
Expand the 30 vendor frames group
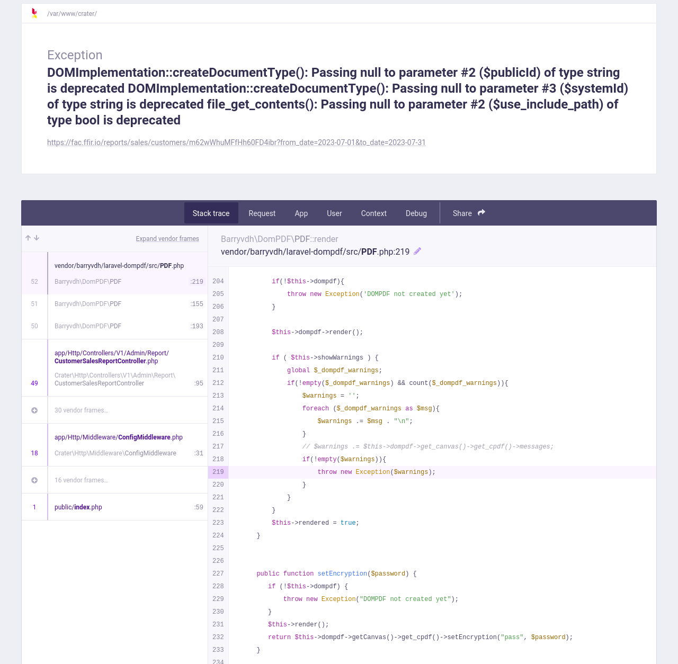pyautogui.click(x=34, y=410)
